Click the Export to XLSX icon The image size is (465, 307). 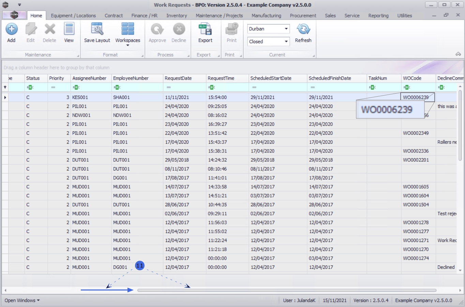pyautogui.click(x=205, y=30)
